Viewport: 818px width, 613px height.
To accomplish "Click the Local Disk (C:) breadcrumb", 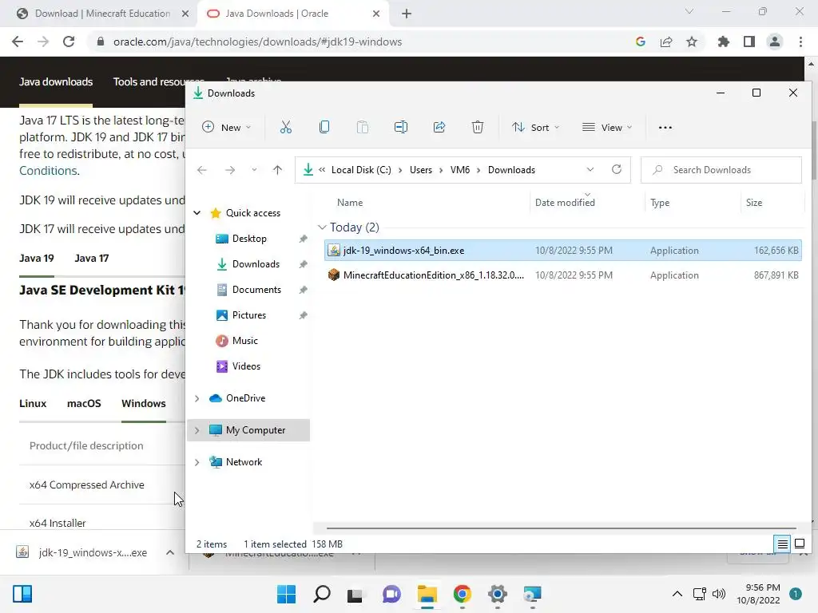I will click(x=361, y=170).
